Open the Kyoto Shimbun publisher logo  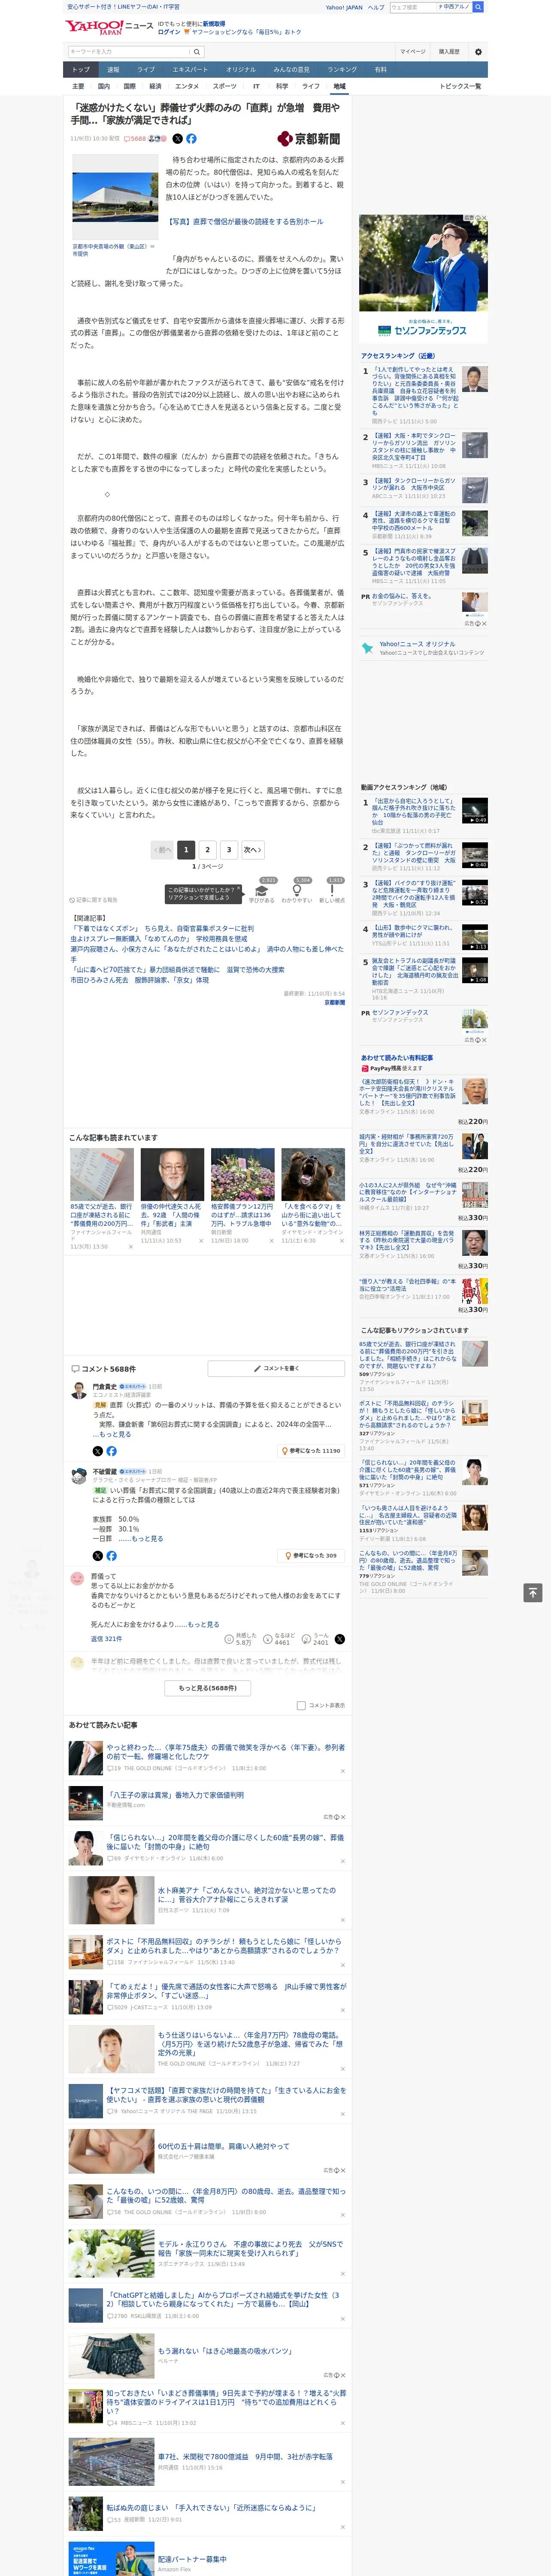(x=309, y=139)
